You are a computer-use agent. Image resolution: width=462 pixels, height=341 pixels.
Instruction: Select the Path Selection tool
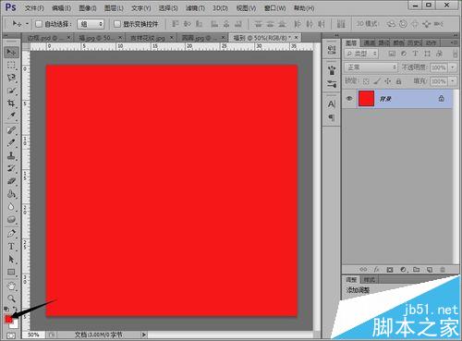click(11, 260)
